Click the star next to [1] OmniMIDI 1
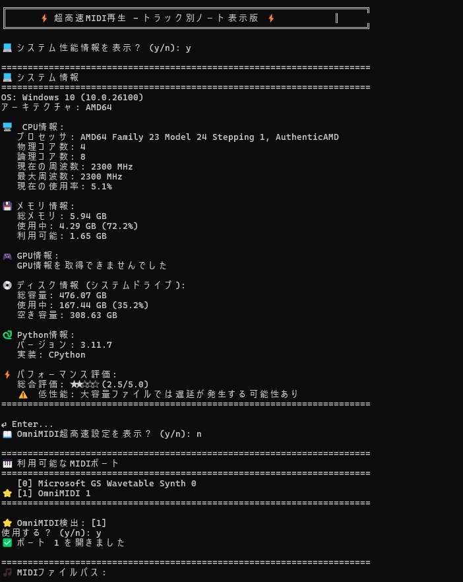 (x=7, y=494)
